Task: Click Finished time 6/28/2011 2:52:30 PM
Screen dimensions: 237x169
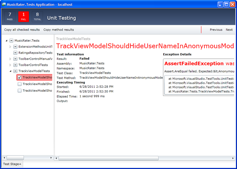Action: [96, 91]
